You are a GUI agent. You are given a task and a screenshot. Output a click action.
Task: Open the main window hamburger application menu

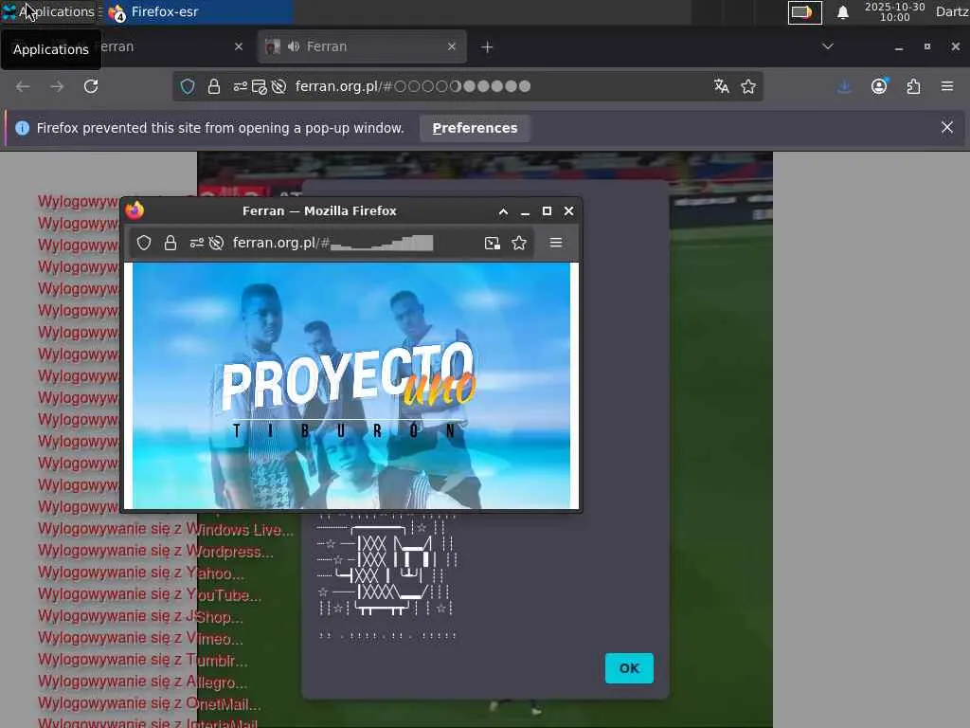pyautogui.click(x=947, y=86)
